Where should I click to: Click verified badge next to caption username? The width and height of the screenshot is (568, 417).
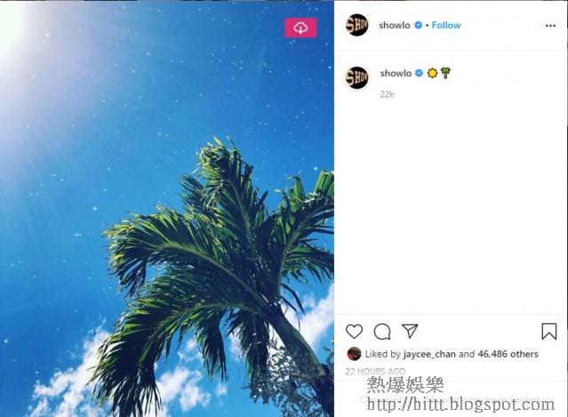click(x=420, y=73)
